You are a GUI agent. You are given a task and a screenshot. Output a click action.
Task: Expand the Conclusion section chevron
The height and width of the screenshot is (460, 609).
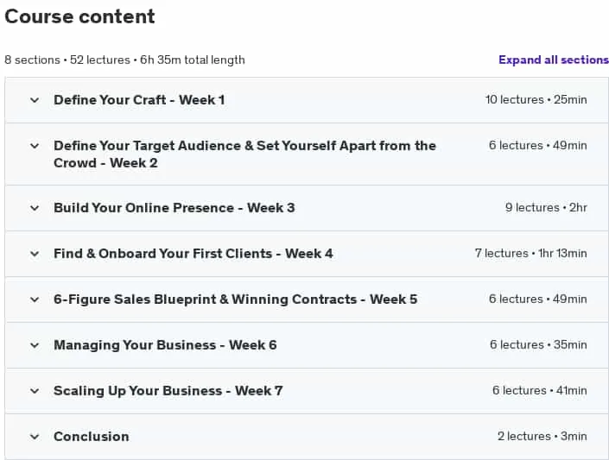tap(35, 437)
